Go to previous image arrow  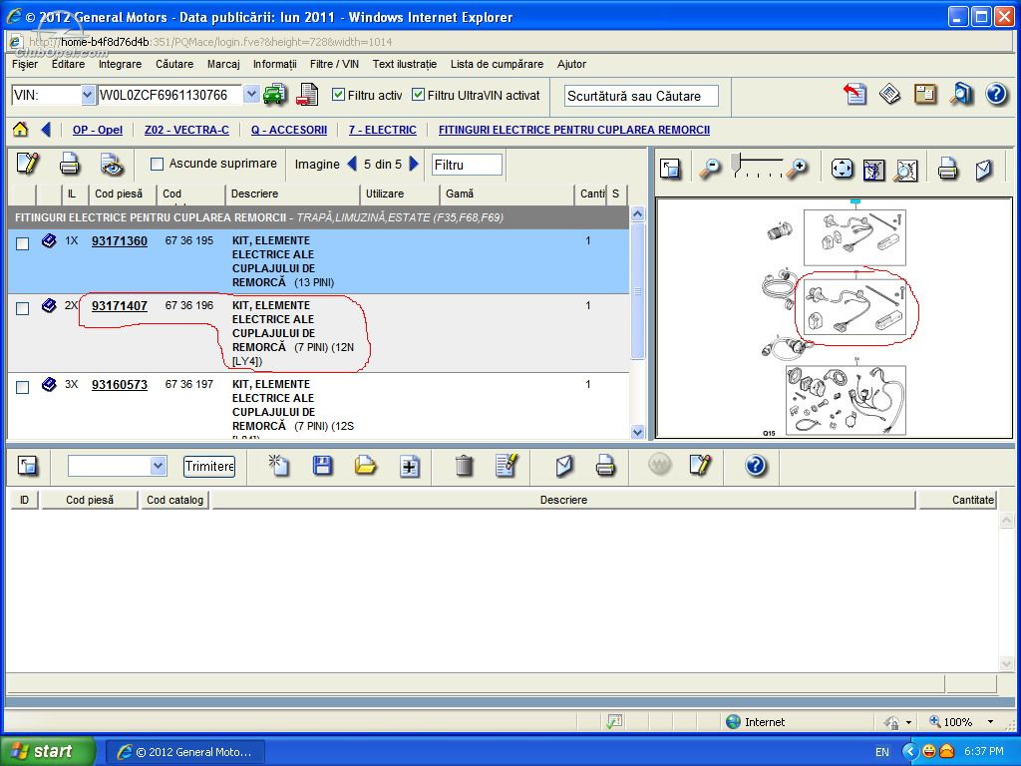coord(352,165)
